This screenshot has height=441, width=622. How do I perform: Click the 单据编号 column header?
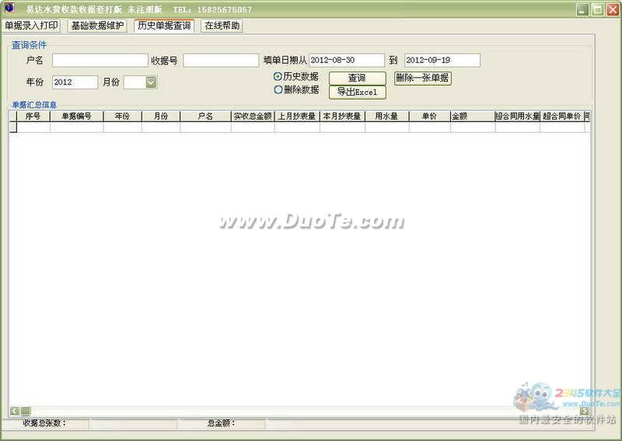click(76, 116)
